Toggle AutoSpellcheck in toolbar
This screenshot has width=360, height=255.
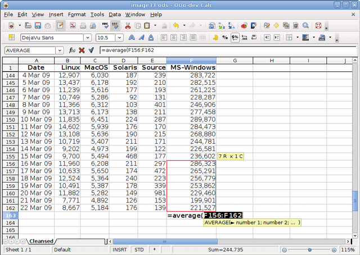point(115,25)
